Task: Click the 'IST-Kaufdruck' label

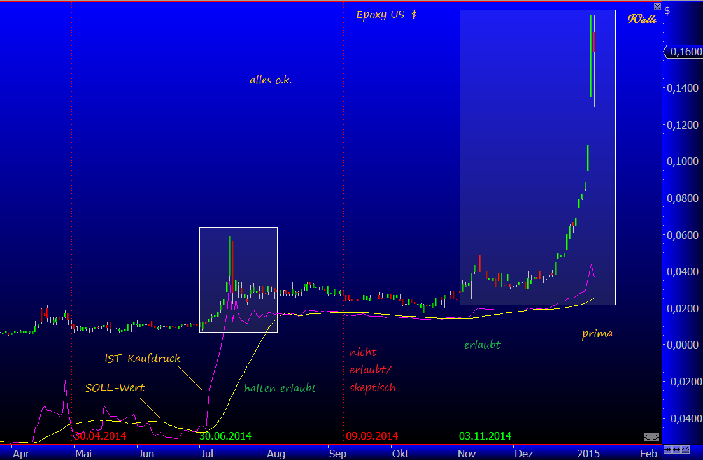Action: click(x=143, y=359)
